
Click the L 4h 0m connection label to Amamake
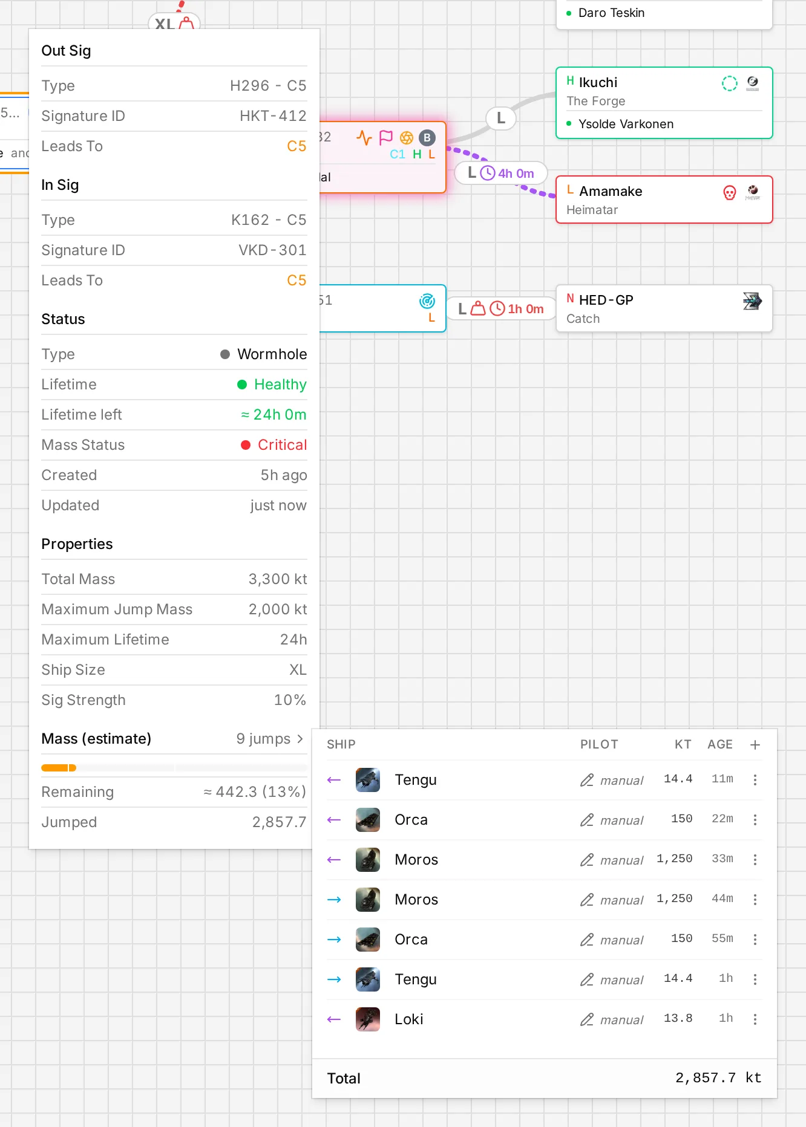point(501,174)
